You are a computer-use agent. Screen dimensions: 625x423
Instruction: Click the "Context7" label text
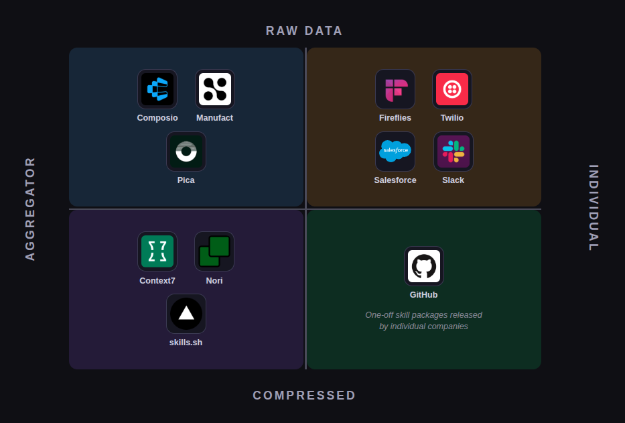coord(157,280)
